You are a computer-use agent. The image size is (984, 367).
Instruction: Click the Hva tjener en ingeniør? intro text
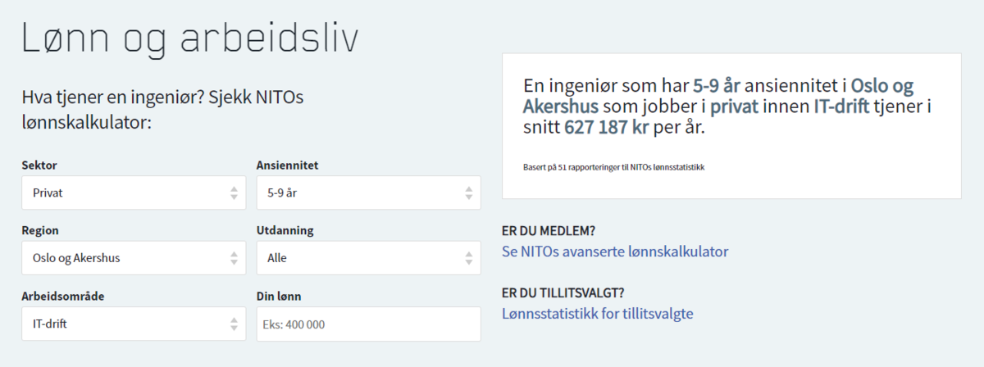pyautogui.click(x=163, y=111)
